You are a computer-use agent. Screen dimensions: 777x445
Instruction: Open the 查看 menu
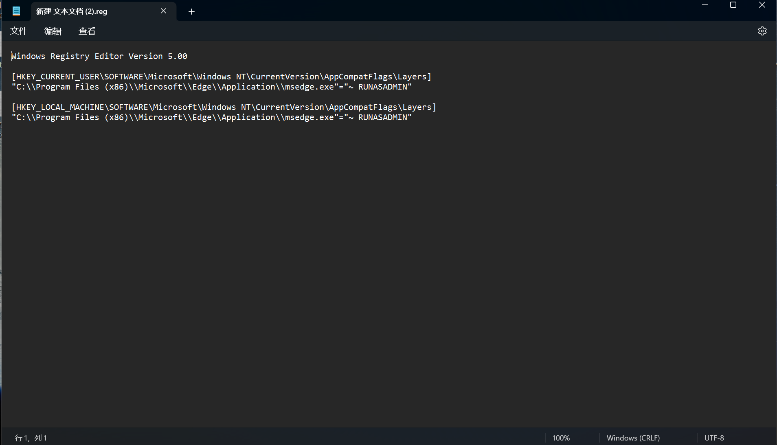(x=87, y=31)
